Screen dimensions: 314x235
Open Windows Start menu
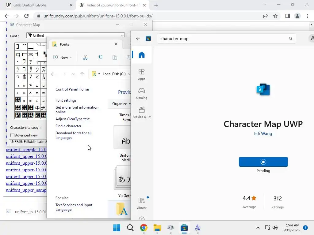(x=117, y=228)
